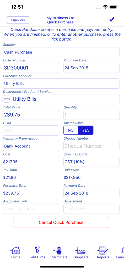Tap the round Pick button beside description

[7, 99]
